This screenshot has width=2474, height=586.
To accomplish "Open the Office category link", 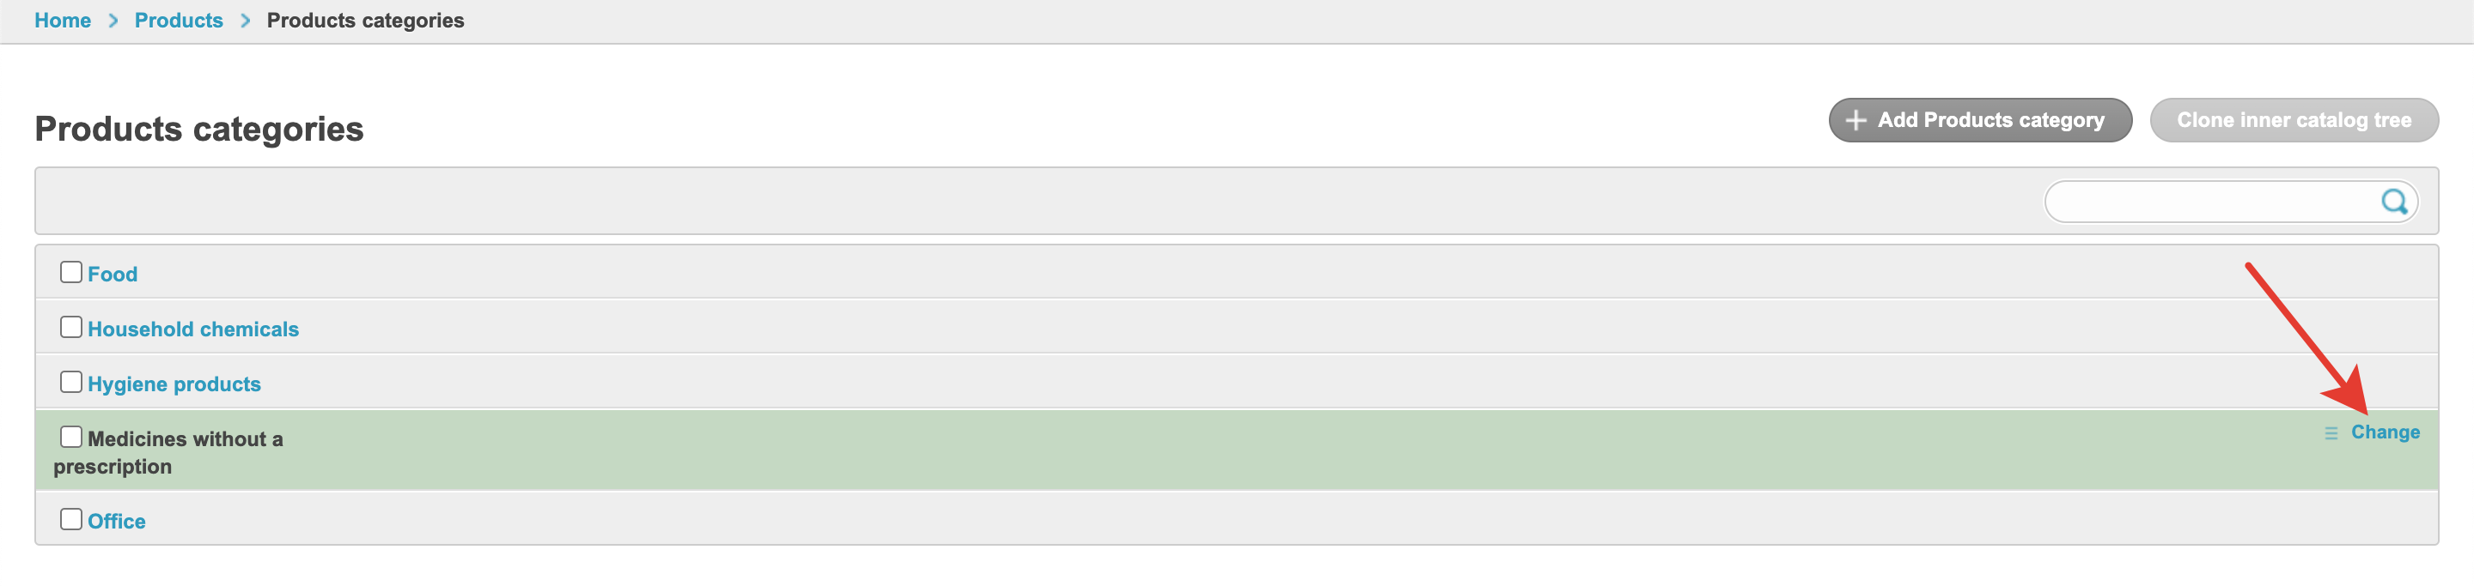I will [x=116, y=521].
